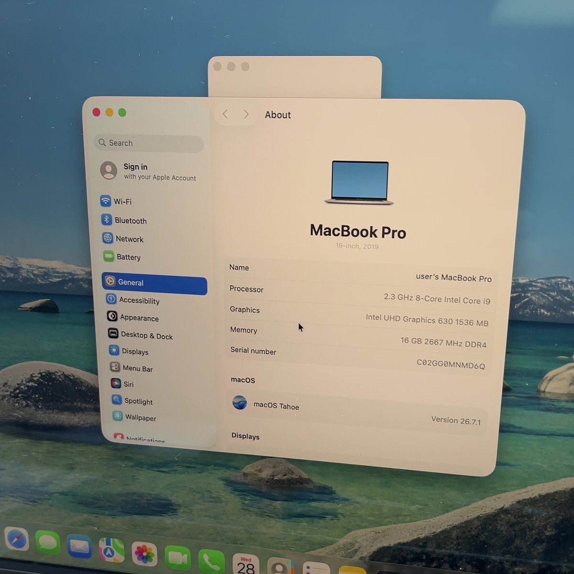The width and height of the screenshot is (574, 574).
Task: Open Accessibility settings in the sidebar
Action: [x=133, y=300]
